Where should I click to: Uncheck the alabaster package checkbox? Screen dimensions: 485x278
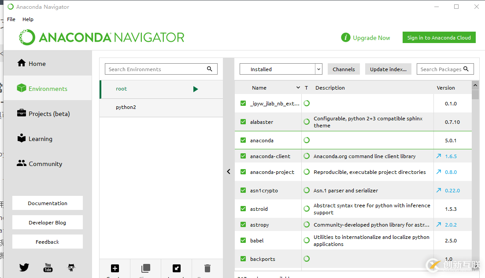click(x=243, y=122)
